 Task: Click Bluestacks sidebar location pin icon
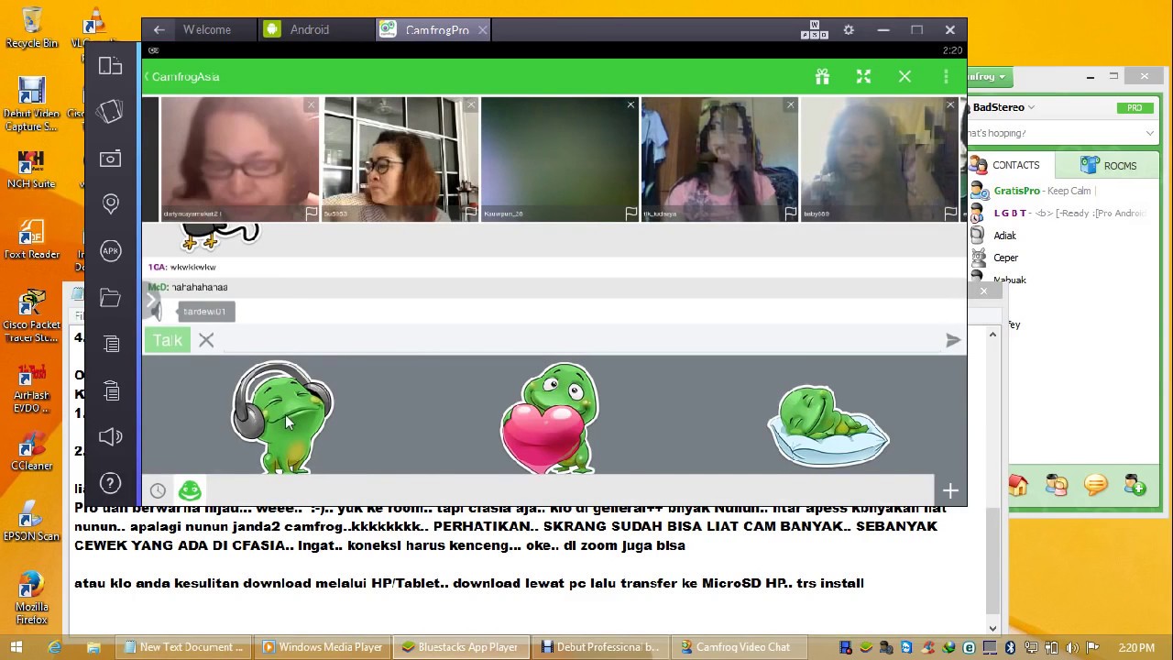tap(111, 203)
